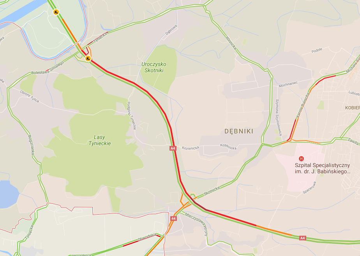This screenshot has width=360, height=256.
Task: Click the roadwork icon near the river bend
Action: pyautogui.click(x=56, y=12)
